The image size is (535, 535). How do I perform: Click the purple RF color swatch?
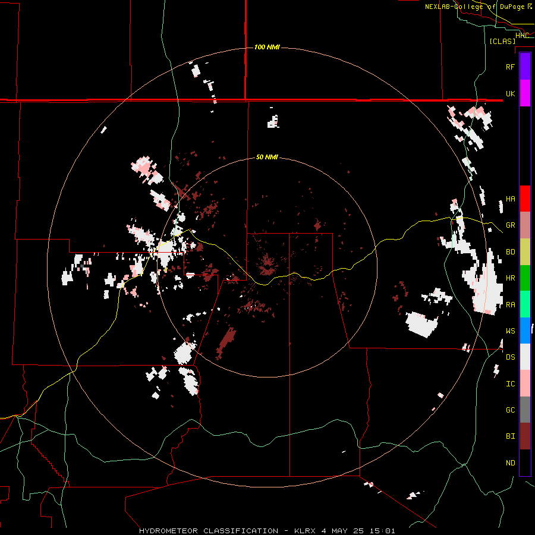525,67
